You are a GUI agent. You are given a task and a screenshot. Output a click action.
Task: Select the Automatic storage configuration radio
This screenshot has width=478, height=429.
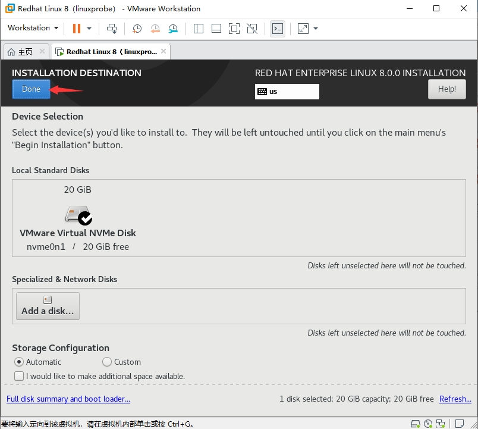(x=19, y=362)
